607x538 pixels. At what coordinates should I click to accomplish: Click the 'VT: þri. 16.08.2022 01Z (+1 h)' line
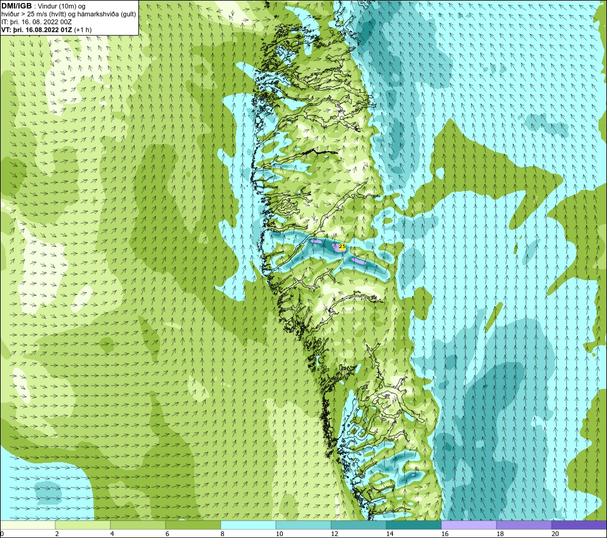point(46,30)
